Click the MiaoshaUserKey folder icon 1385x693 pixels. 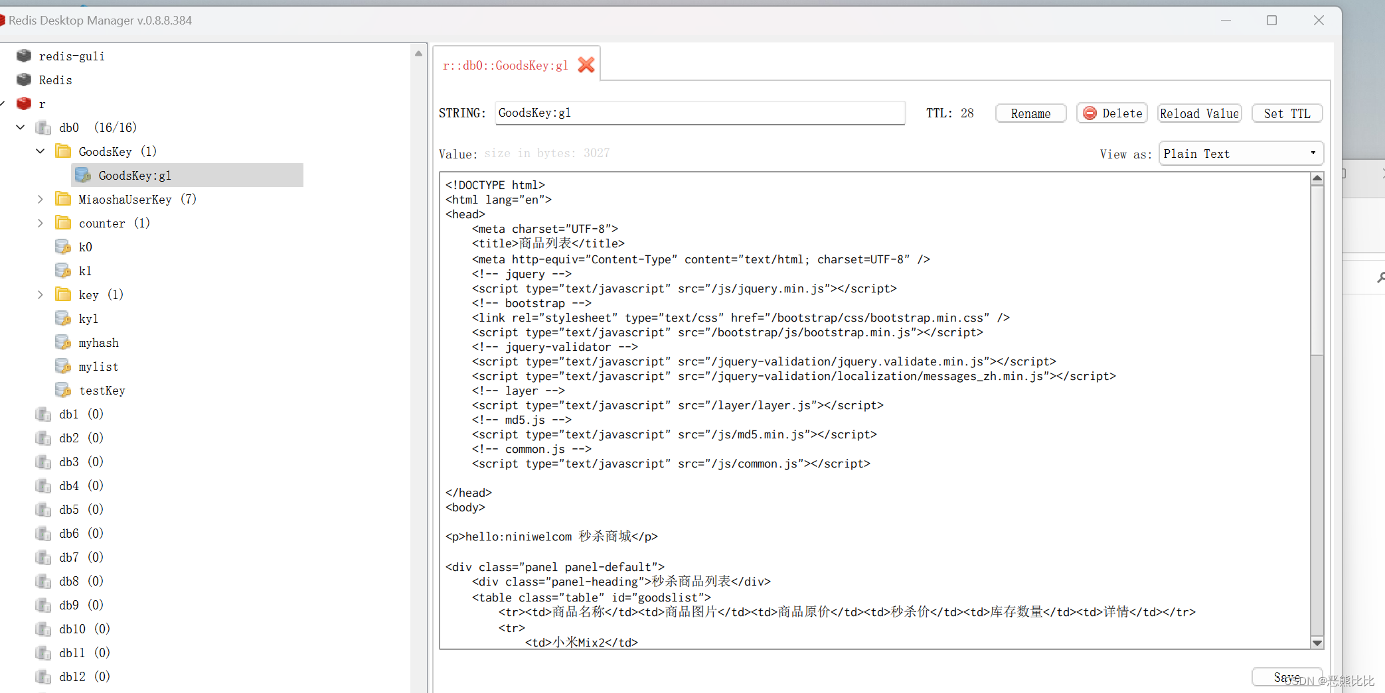point(63,199)
